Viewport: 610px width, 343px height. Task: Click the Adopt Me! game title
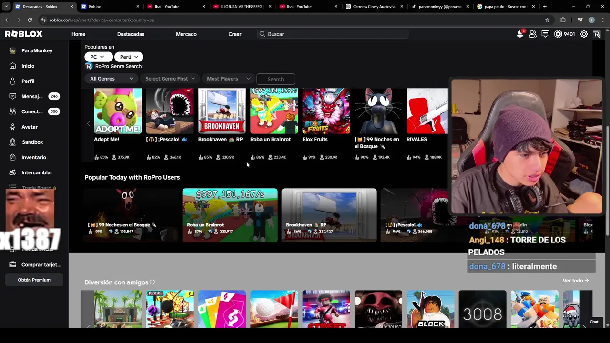click(x=106, y=139)
